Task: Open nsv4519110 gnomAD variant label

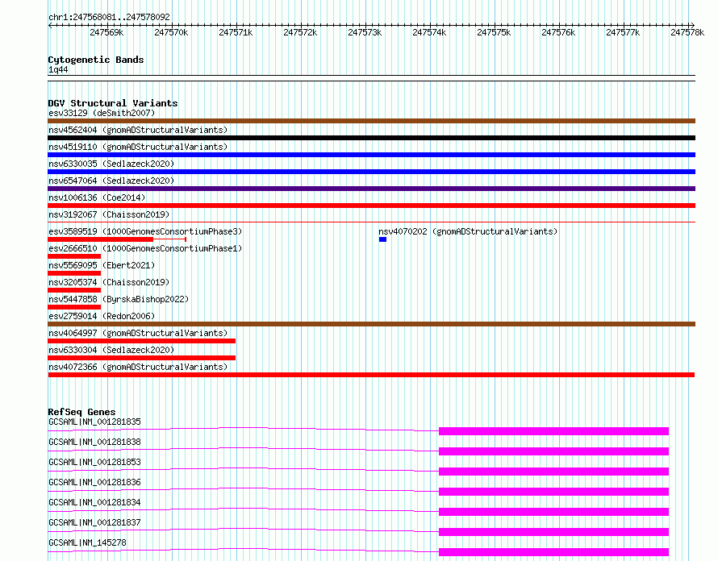Action: [x=138, y=147]
